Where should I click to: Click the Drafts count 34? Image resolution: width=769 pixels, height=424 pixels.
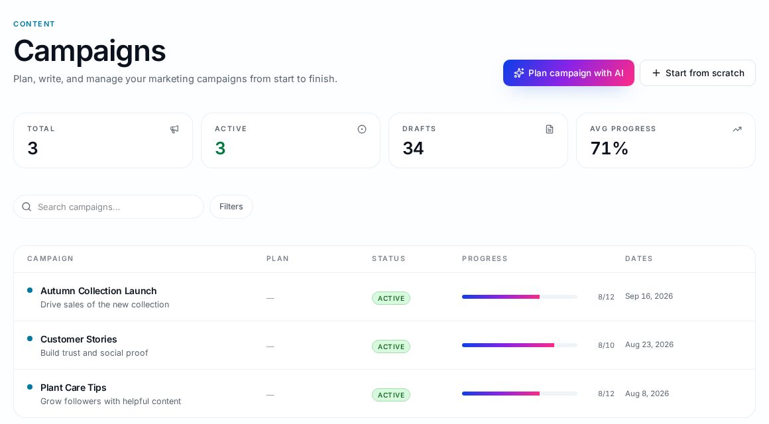click(413, 148)
